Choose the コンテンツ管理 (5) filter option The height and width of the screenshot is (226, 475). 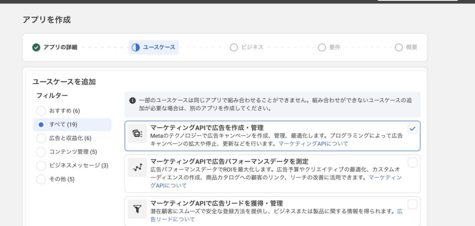[41, 152]
